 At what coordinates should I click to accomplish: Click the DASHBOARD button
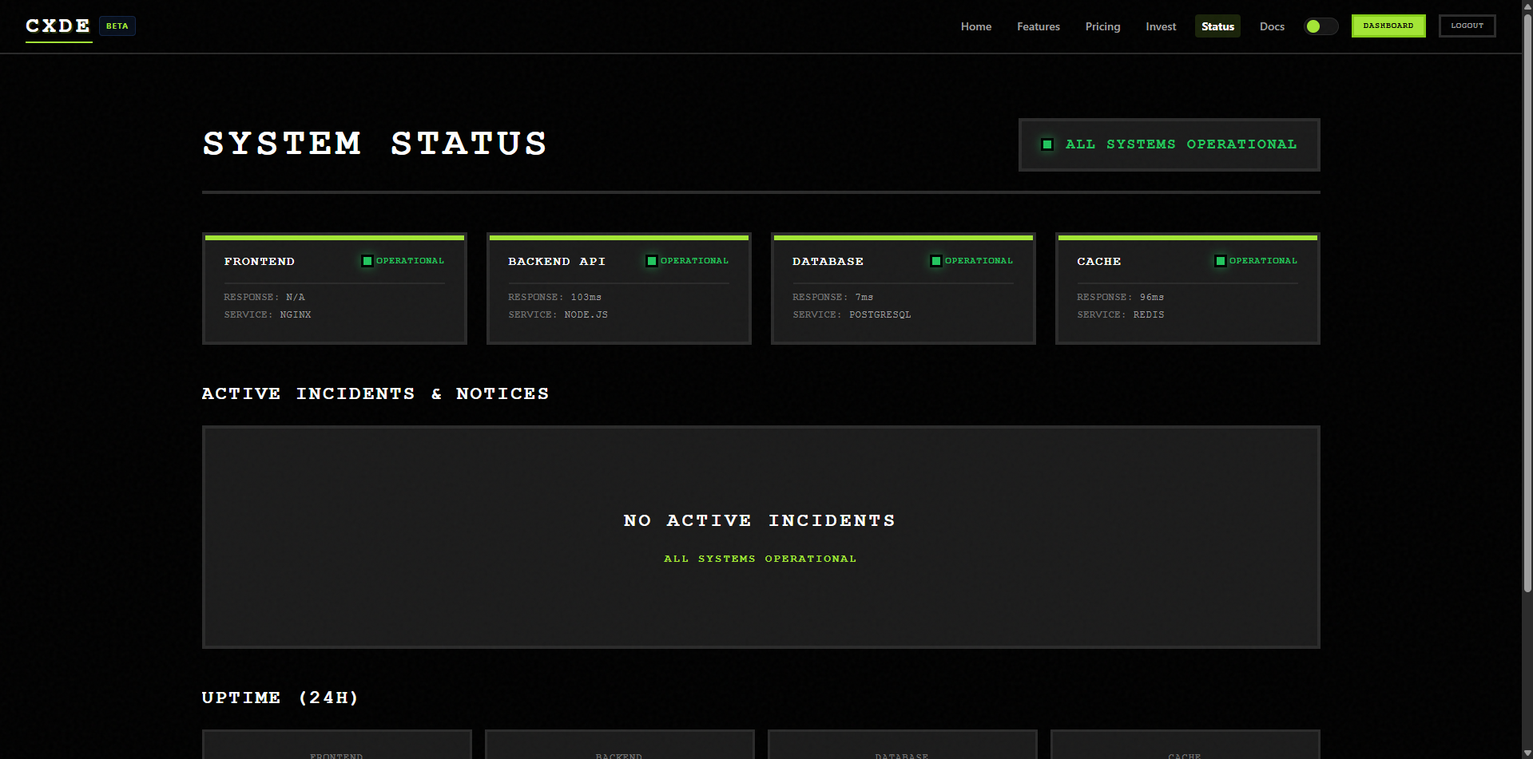(x=1388, y=26)
